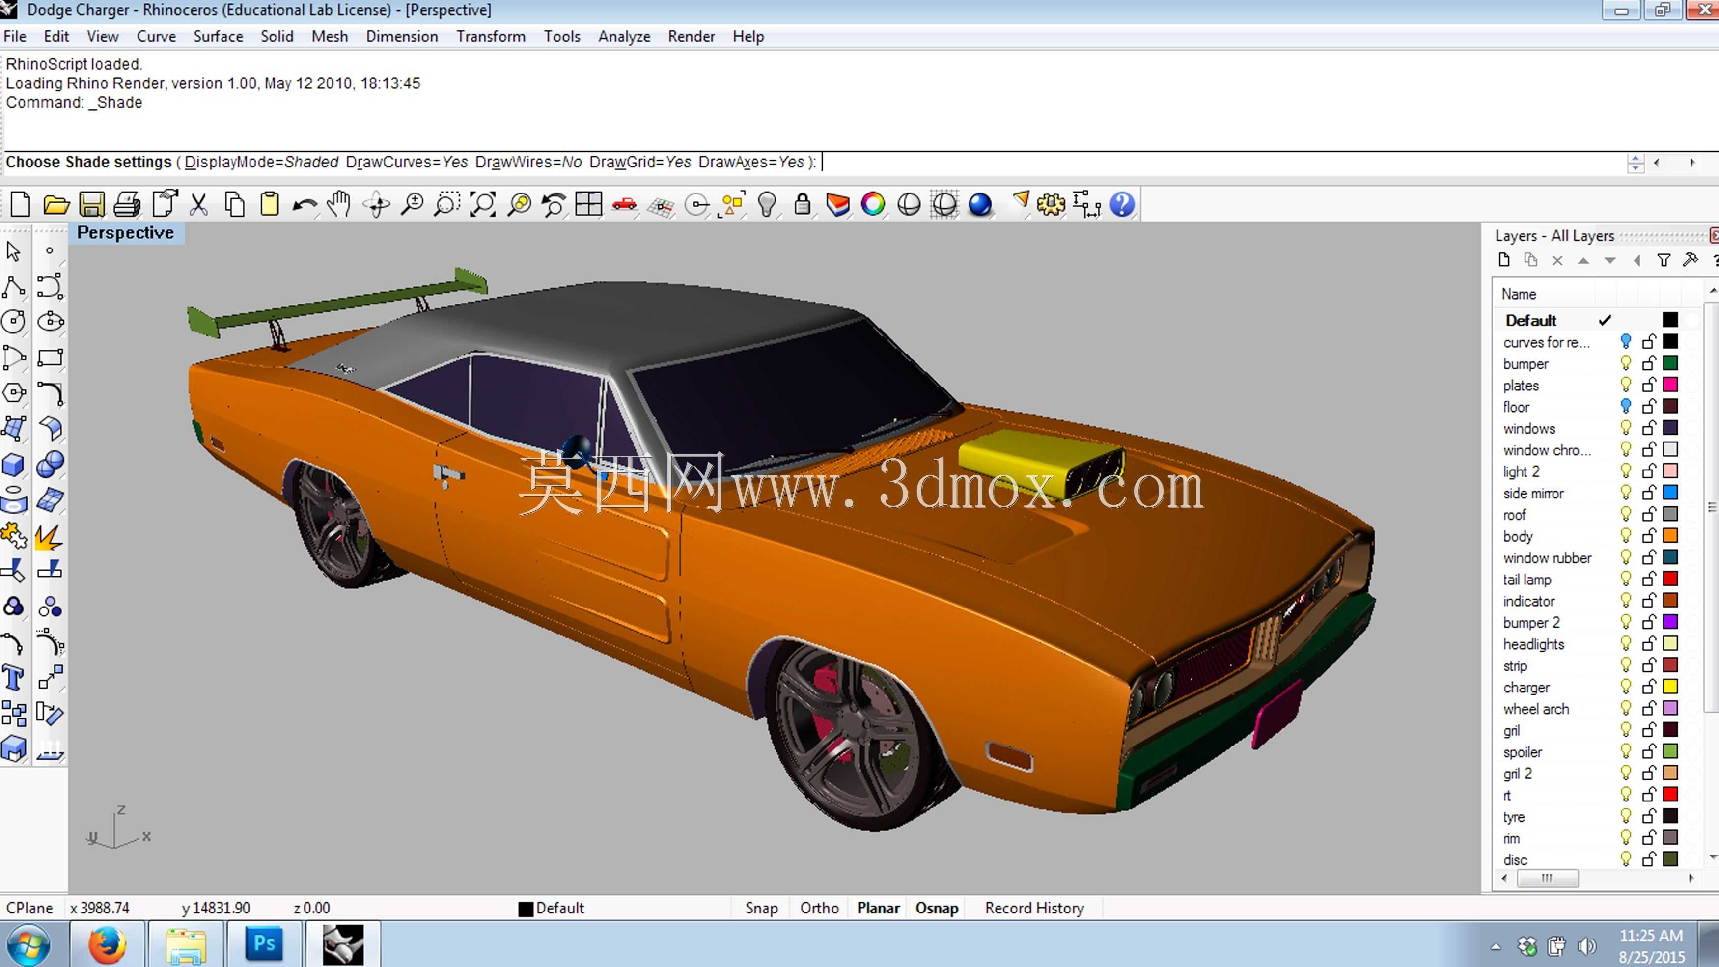Toggle visibility bulb of the bumper layer
1719x967 pixels.
(1626, 364)
